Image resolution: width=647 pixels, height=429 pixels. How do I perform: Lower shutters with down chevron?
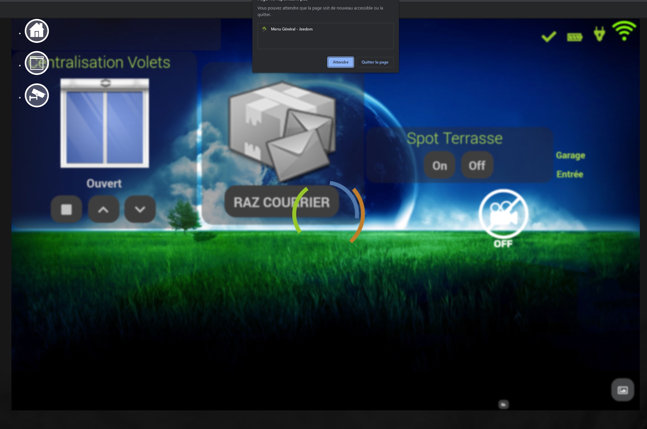coord(140,209)
